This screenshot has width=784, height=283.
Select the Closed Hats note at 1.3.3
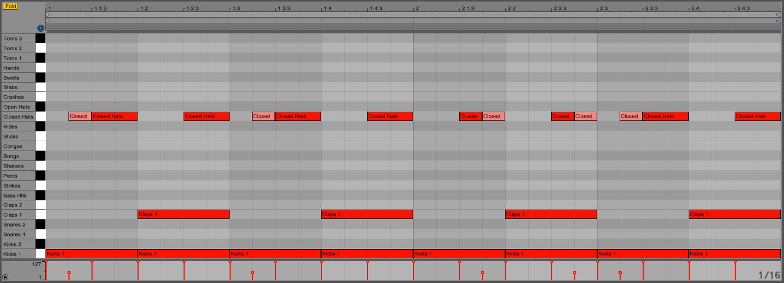click(298, 116)
